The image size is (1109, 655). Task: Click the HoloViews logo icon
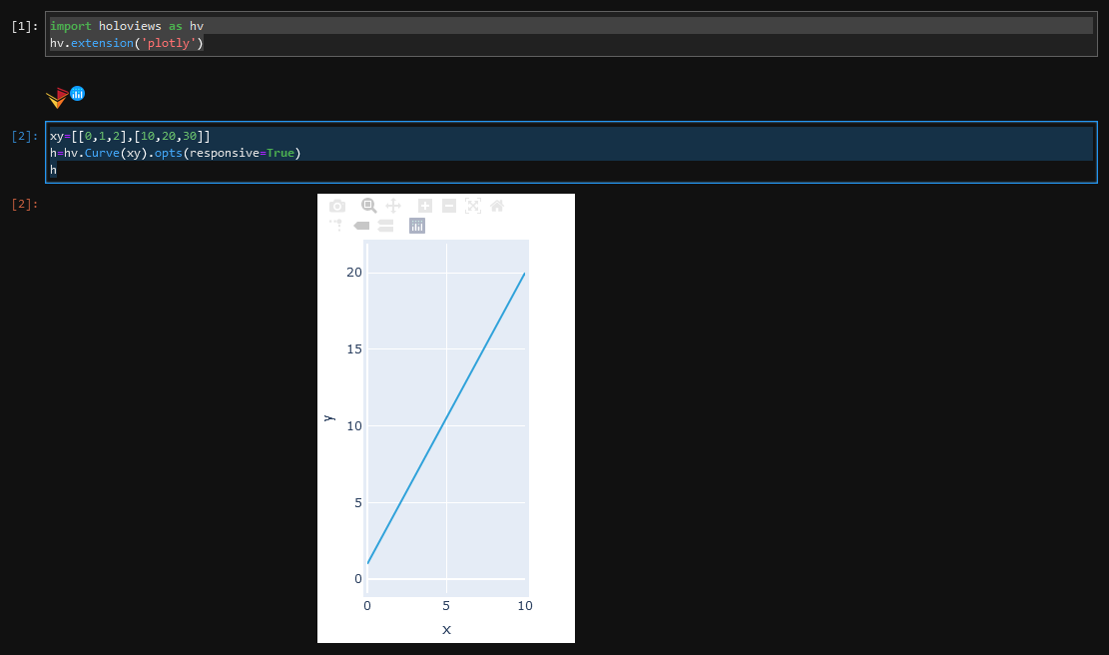(x=57, y=98)
